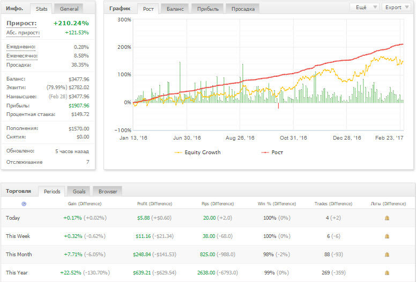Click the Ежемесячно label
416x282 pixels.
click(22, 56)
